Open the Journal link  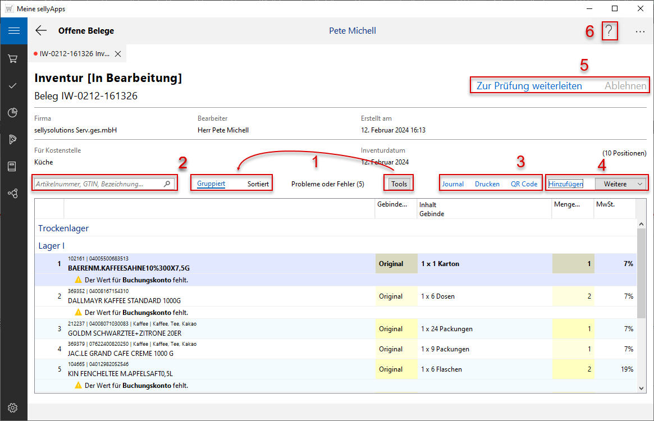pyautogui.click(x=452, y=184)
